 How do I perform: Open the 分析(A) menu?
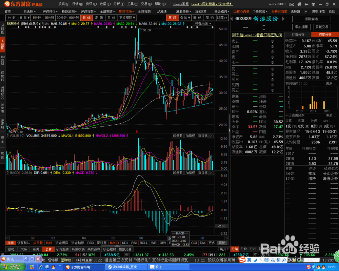[x=119, y=4]
